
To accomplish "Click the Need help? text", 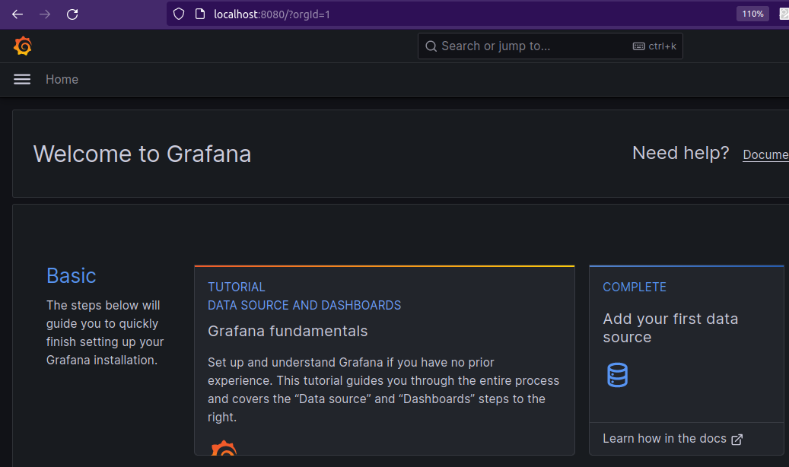I will click(680, 153).
